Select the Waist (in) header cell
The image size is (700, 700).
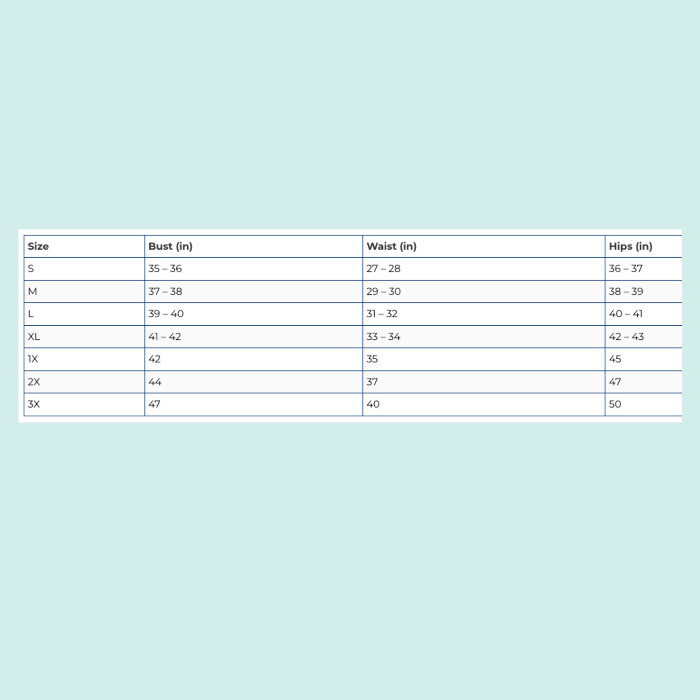tap(391, 246)
